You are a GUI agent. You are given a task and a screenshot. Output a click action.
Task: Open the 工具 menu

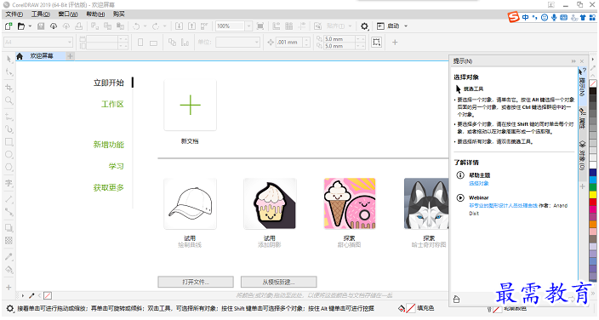(x=41, y=14)
